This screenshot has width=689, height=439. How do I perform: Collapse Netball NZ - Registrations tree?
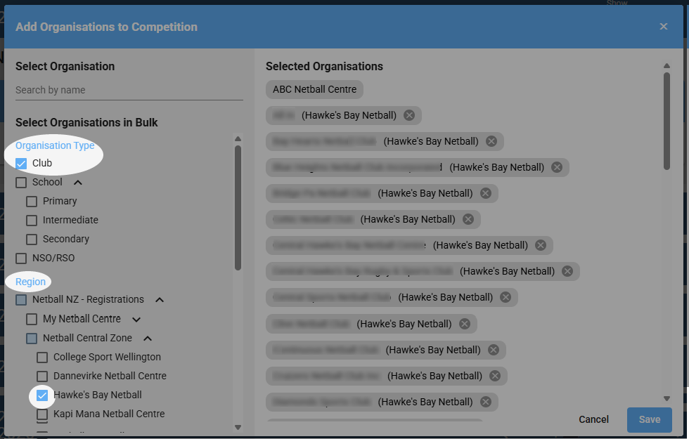(x=160, y=300)
